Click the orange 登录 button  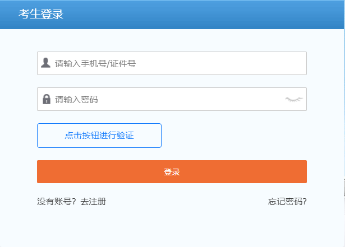click(x=172, y=171)
